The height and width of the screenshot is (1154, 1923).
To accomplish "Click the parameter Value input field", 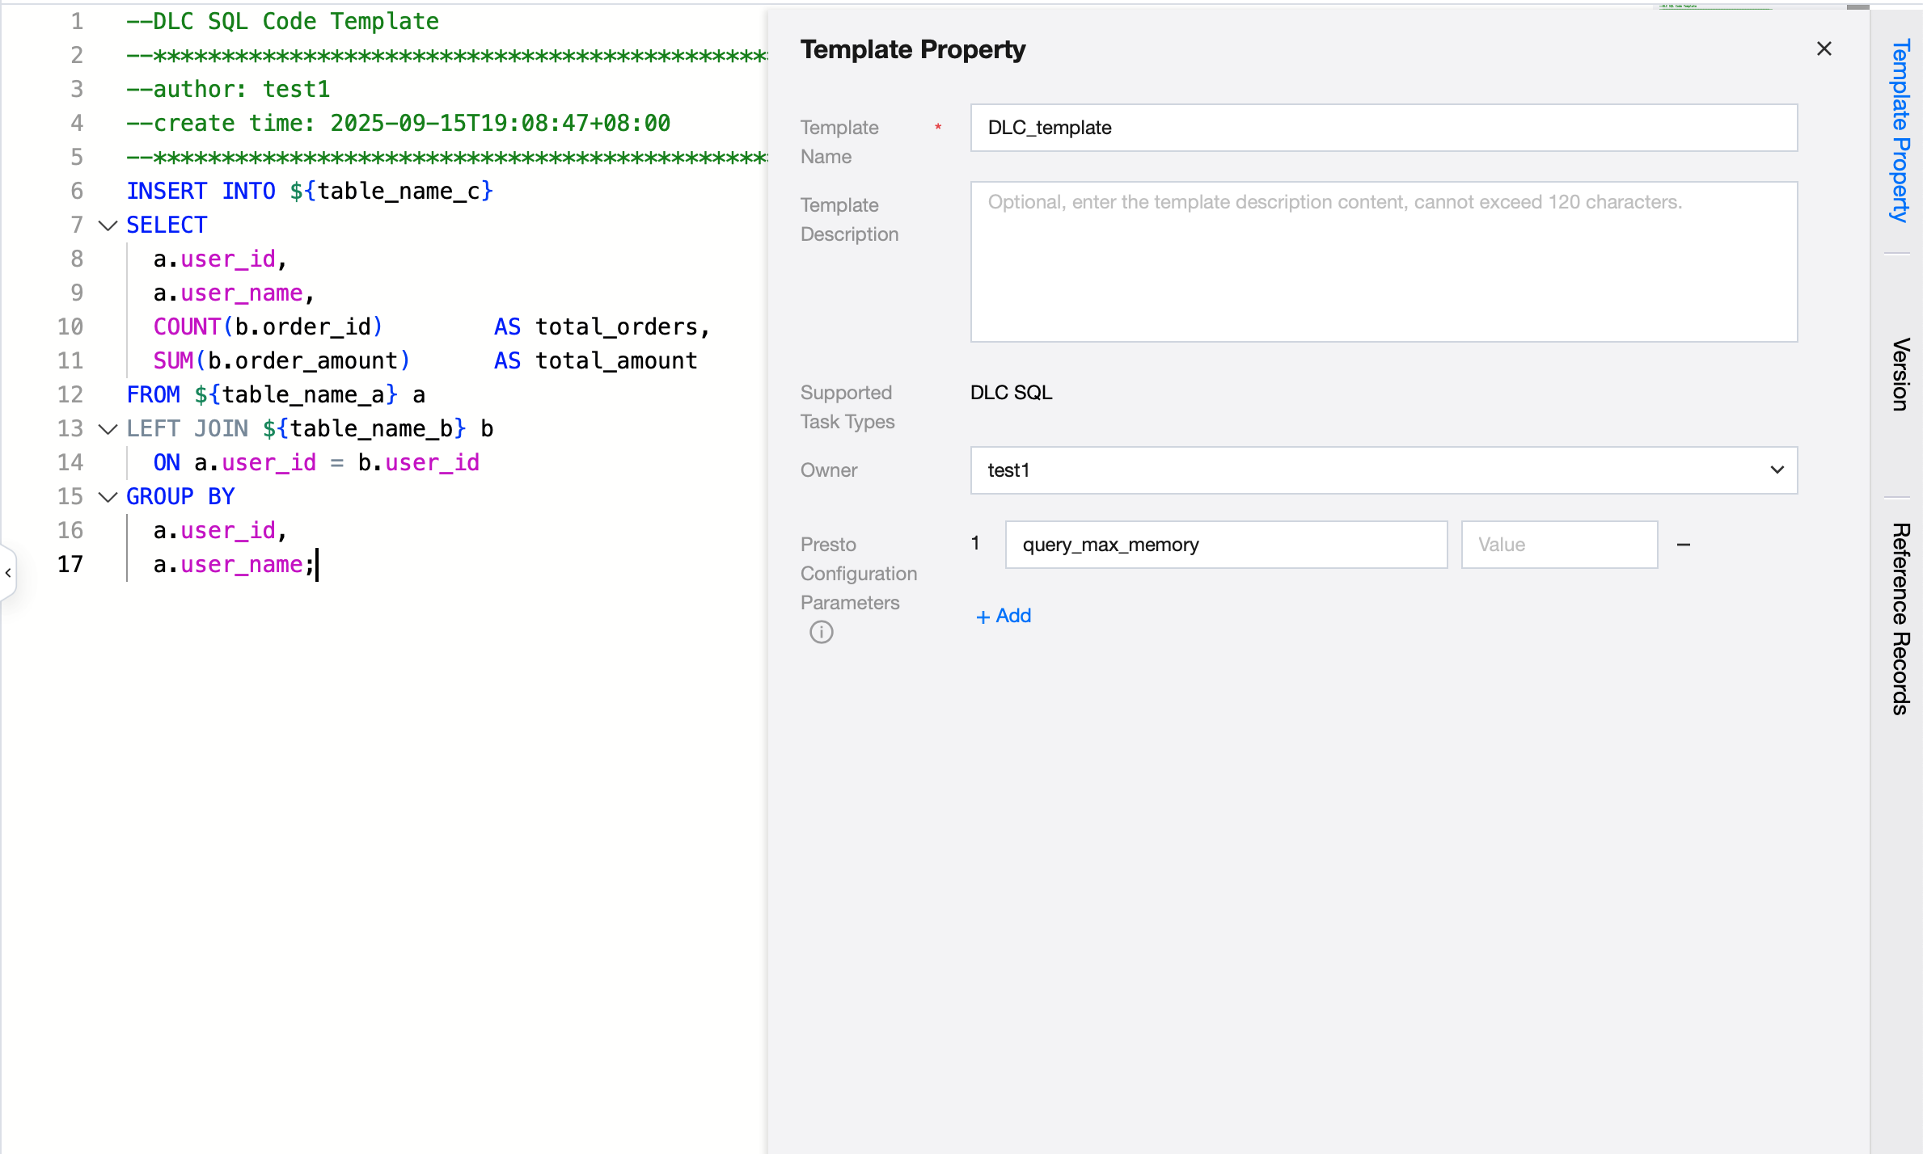I will 1558,545.
